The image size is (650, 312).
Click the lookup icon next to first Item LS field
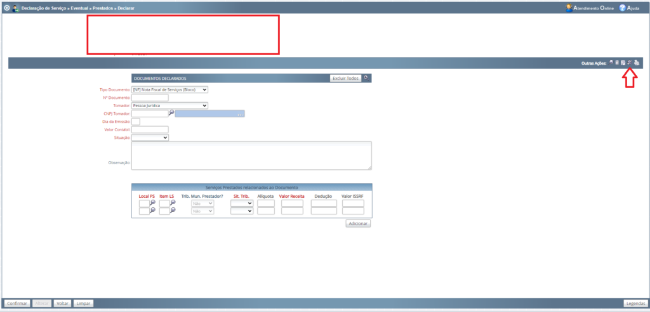pyautogui.click(x=173, y=202)
